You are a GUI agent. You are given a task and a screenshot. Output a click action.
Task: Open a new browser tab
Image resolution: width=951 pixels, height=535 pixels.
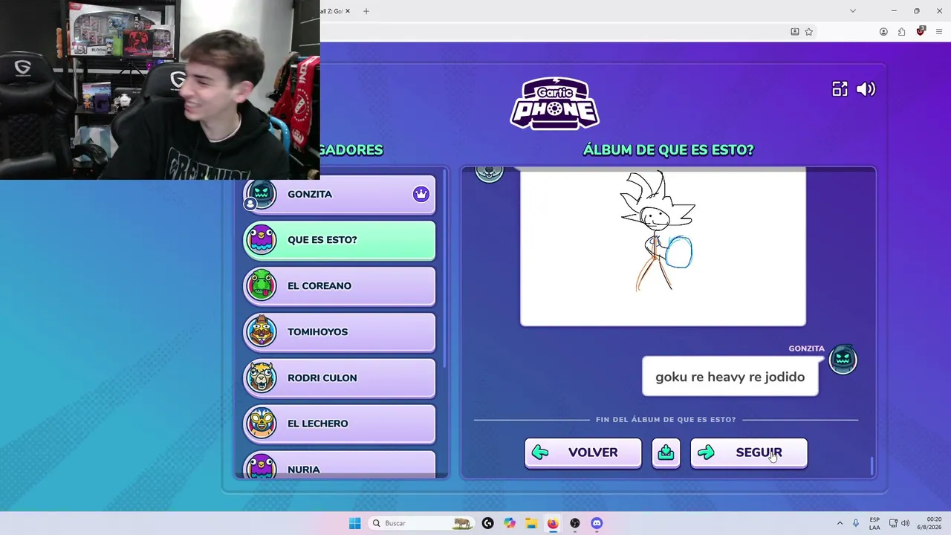coord(366,11)
